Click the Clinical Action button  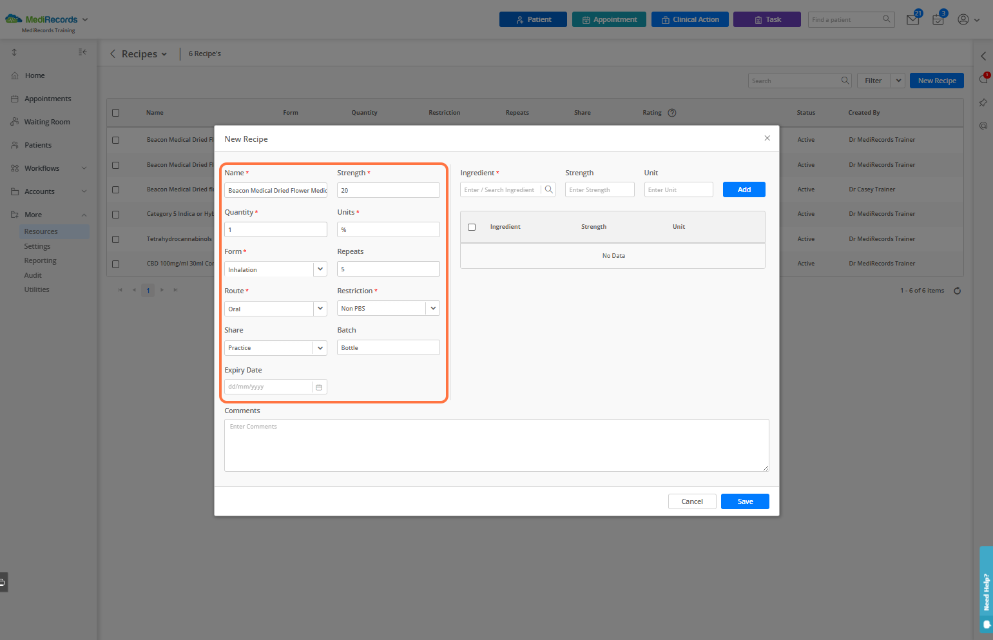690,19
